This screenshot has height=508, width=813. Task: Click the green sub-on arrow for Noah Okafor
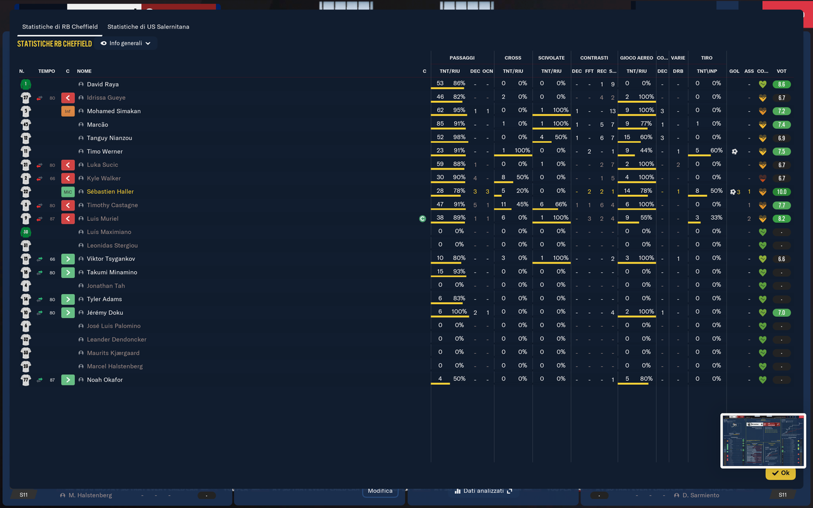tap(68, 380)
